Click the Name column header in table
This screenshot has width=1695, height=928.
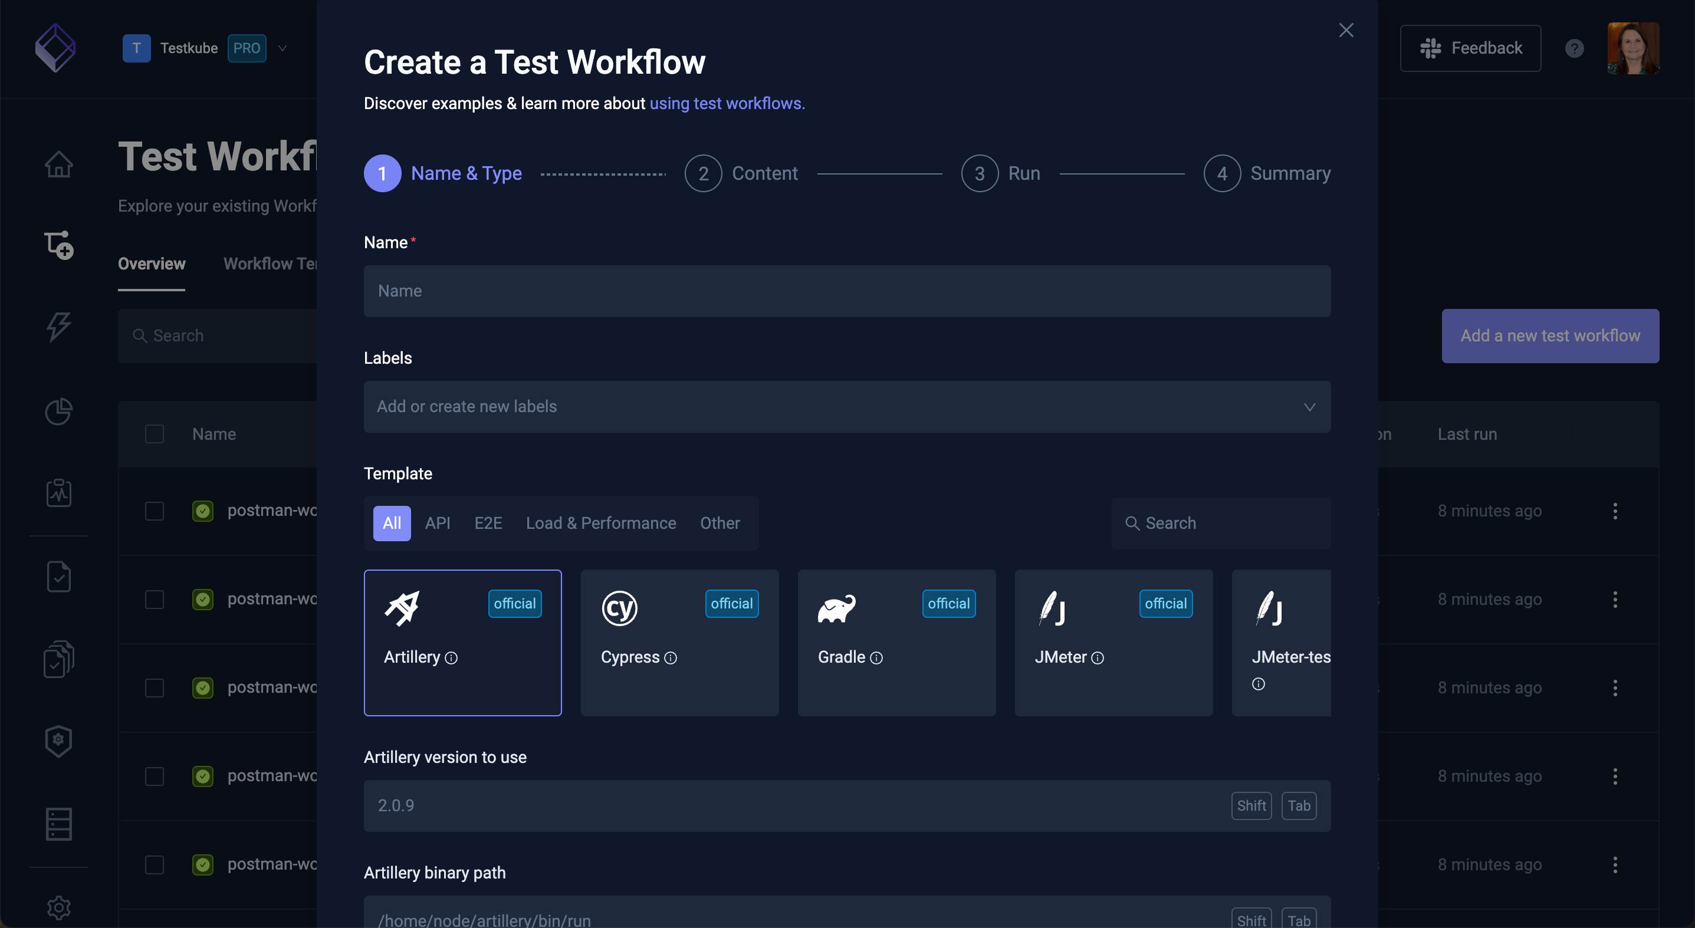point(214,434)
